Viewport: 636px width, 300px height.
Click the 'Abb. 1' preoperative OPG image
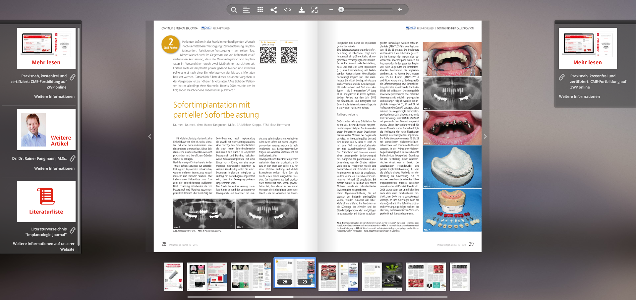click(204, 214)
